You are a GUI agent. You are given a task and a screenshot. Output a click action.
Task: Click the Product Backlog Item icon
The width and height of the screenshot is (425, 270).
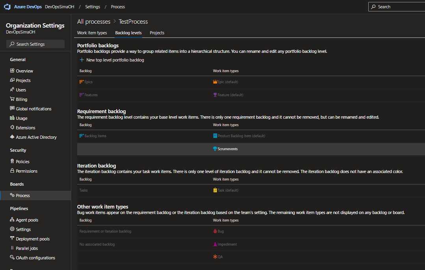click(215, 136)
